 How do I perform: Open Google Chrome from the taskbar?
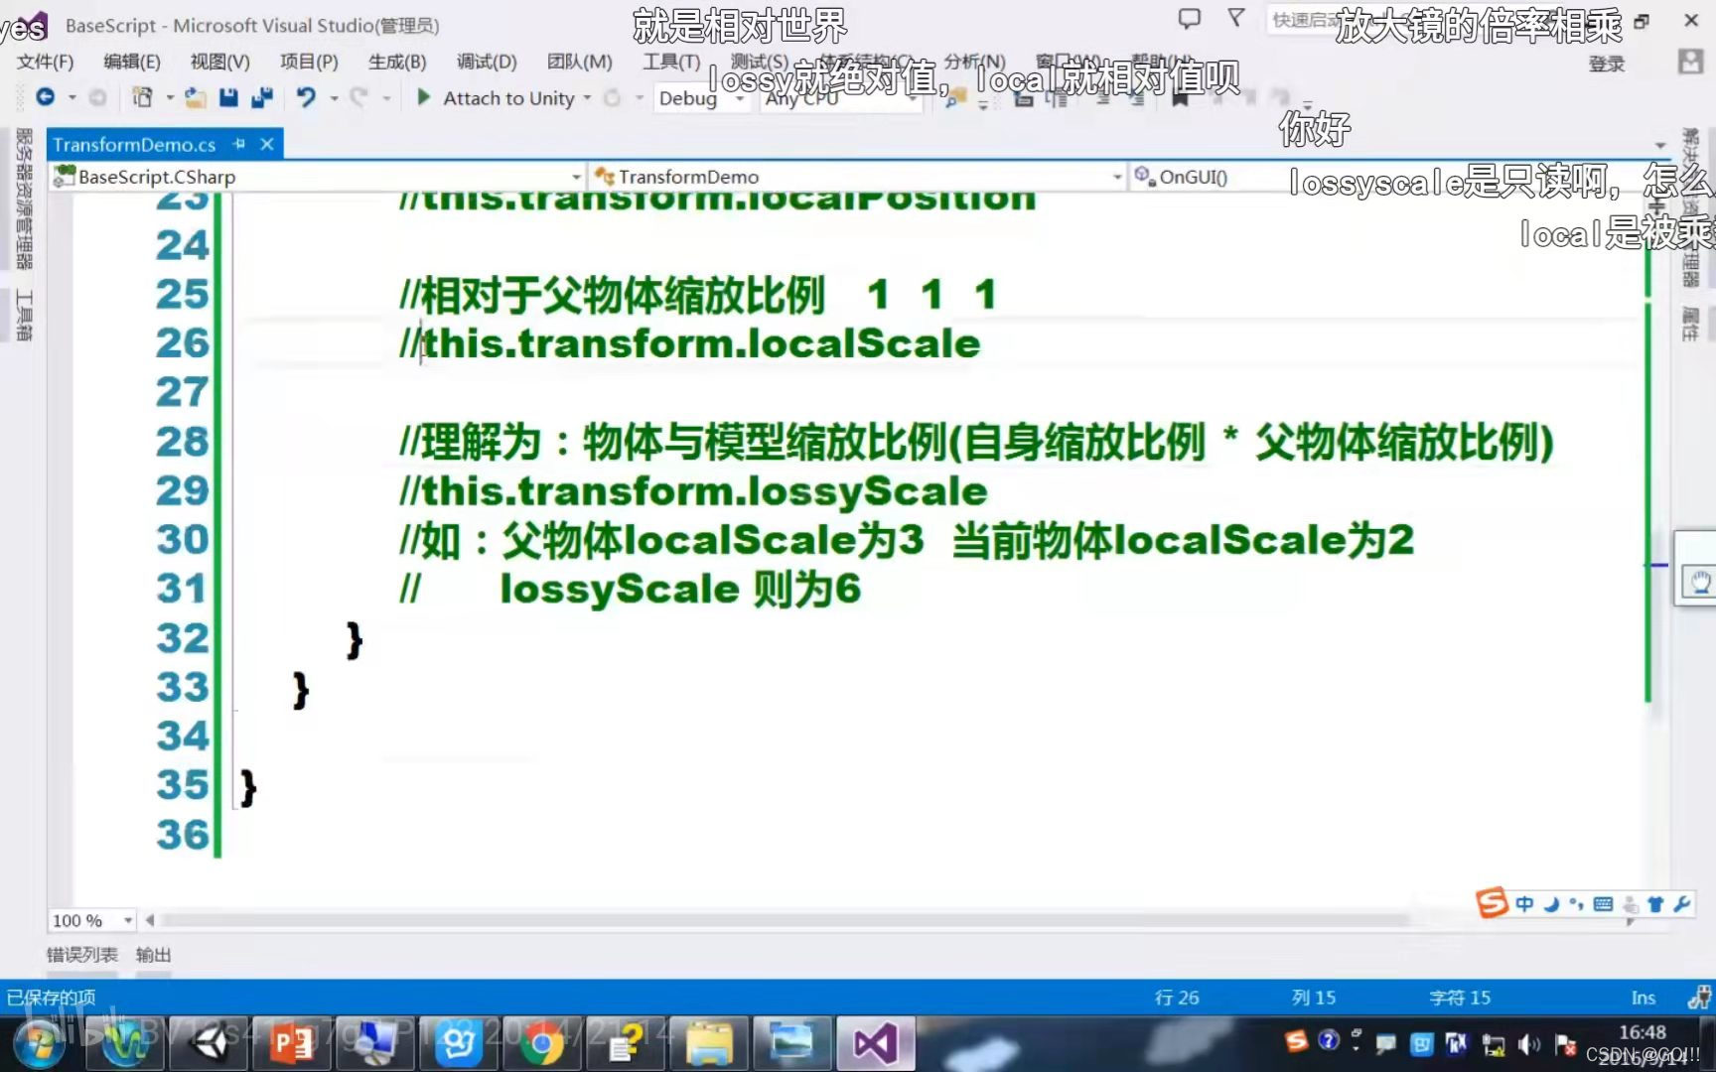pyautogui.click(x=542, y=1043)
